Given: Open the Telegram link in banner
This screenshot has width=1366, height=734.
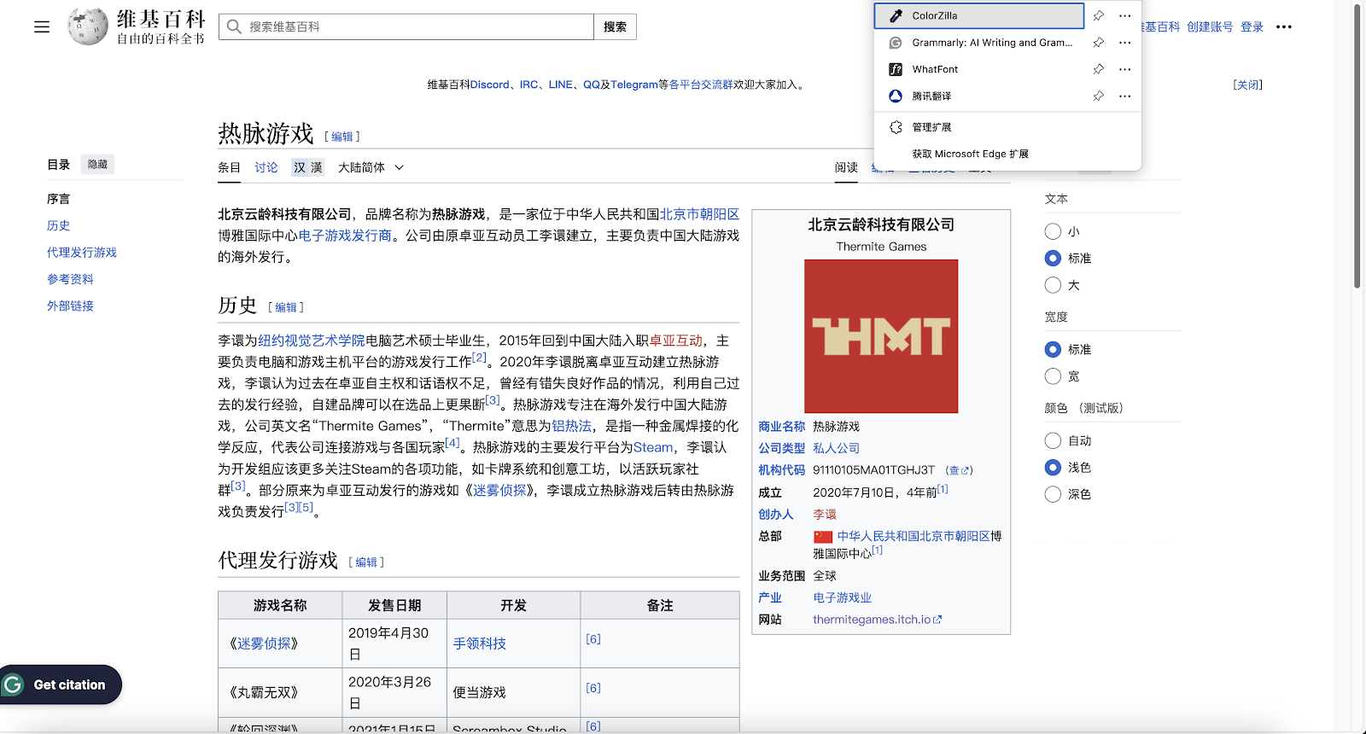Looking at the screenshot, I should [633, 84].
